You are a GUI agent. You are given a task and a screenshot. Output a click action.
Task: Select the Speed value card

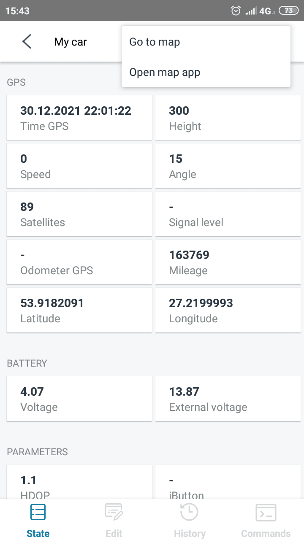coord(79,166)
